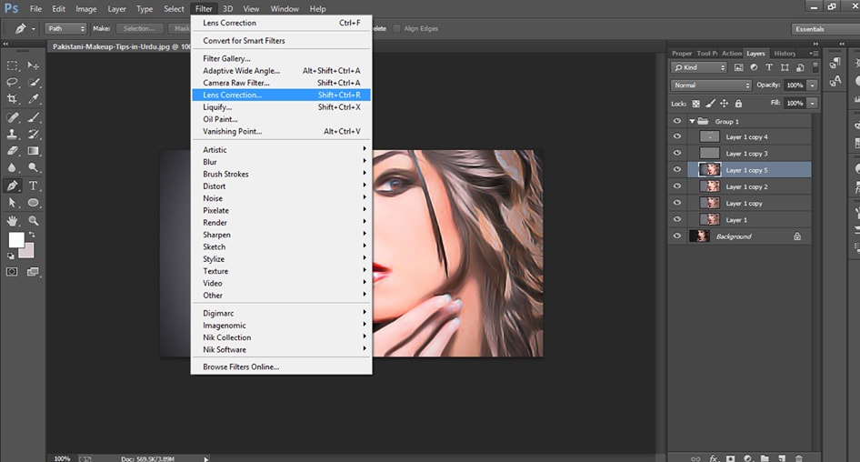Hide the Background layer via eye icon
Screen dimensions: 860x462
pyautogui.click(x=676, y=236)
